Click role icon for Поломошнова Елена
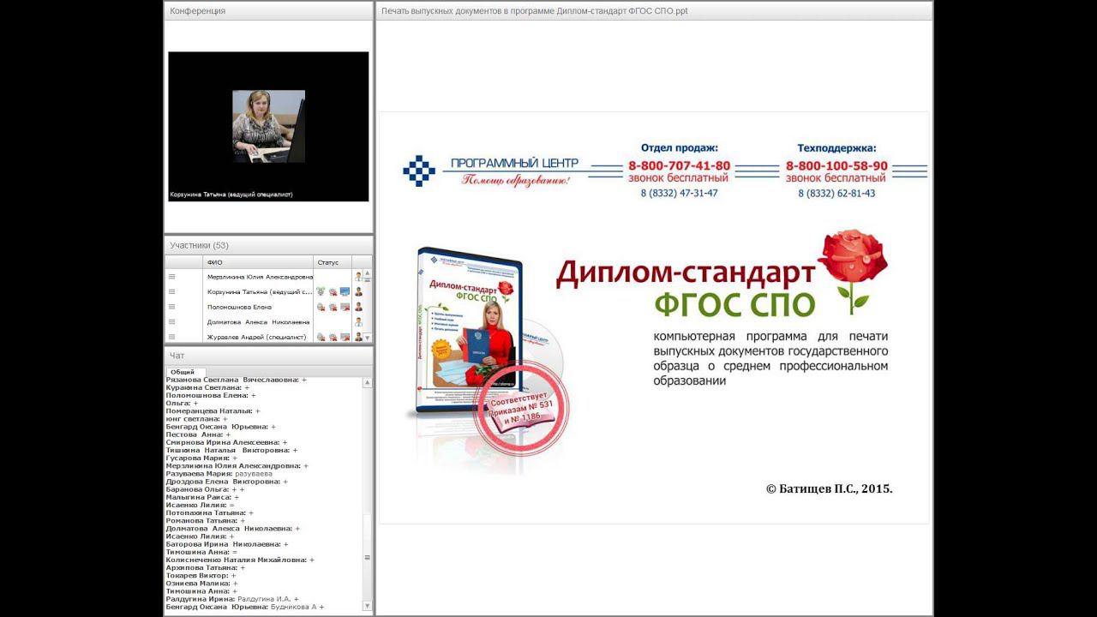Viewport: 1097px width, 617px height. point(358,307)
